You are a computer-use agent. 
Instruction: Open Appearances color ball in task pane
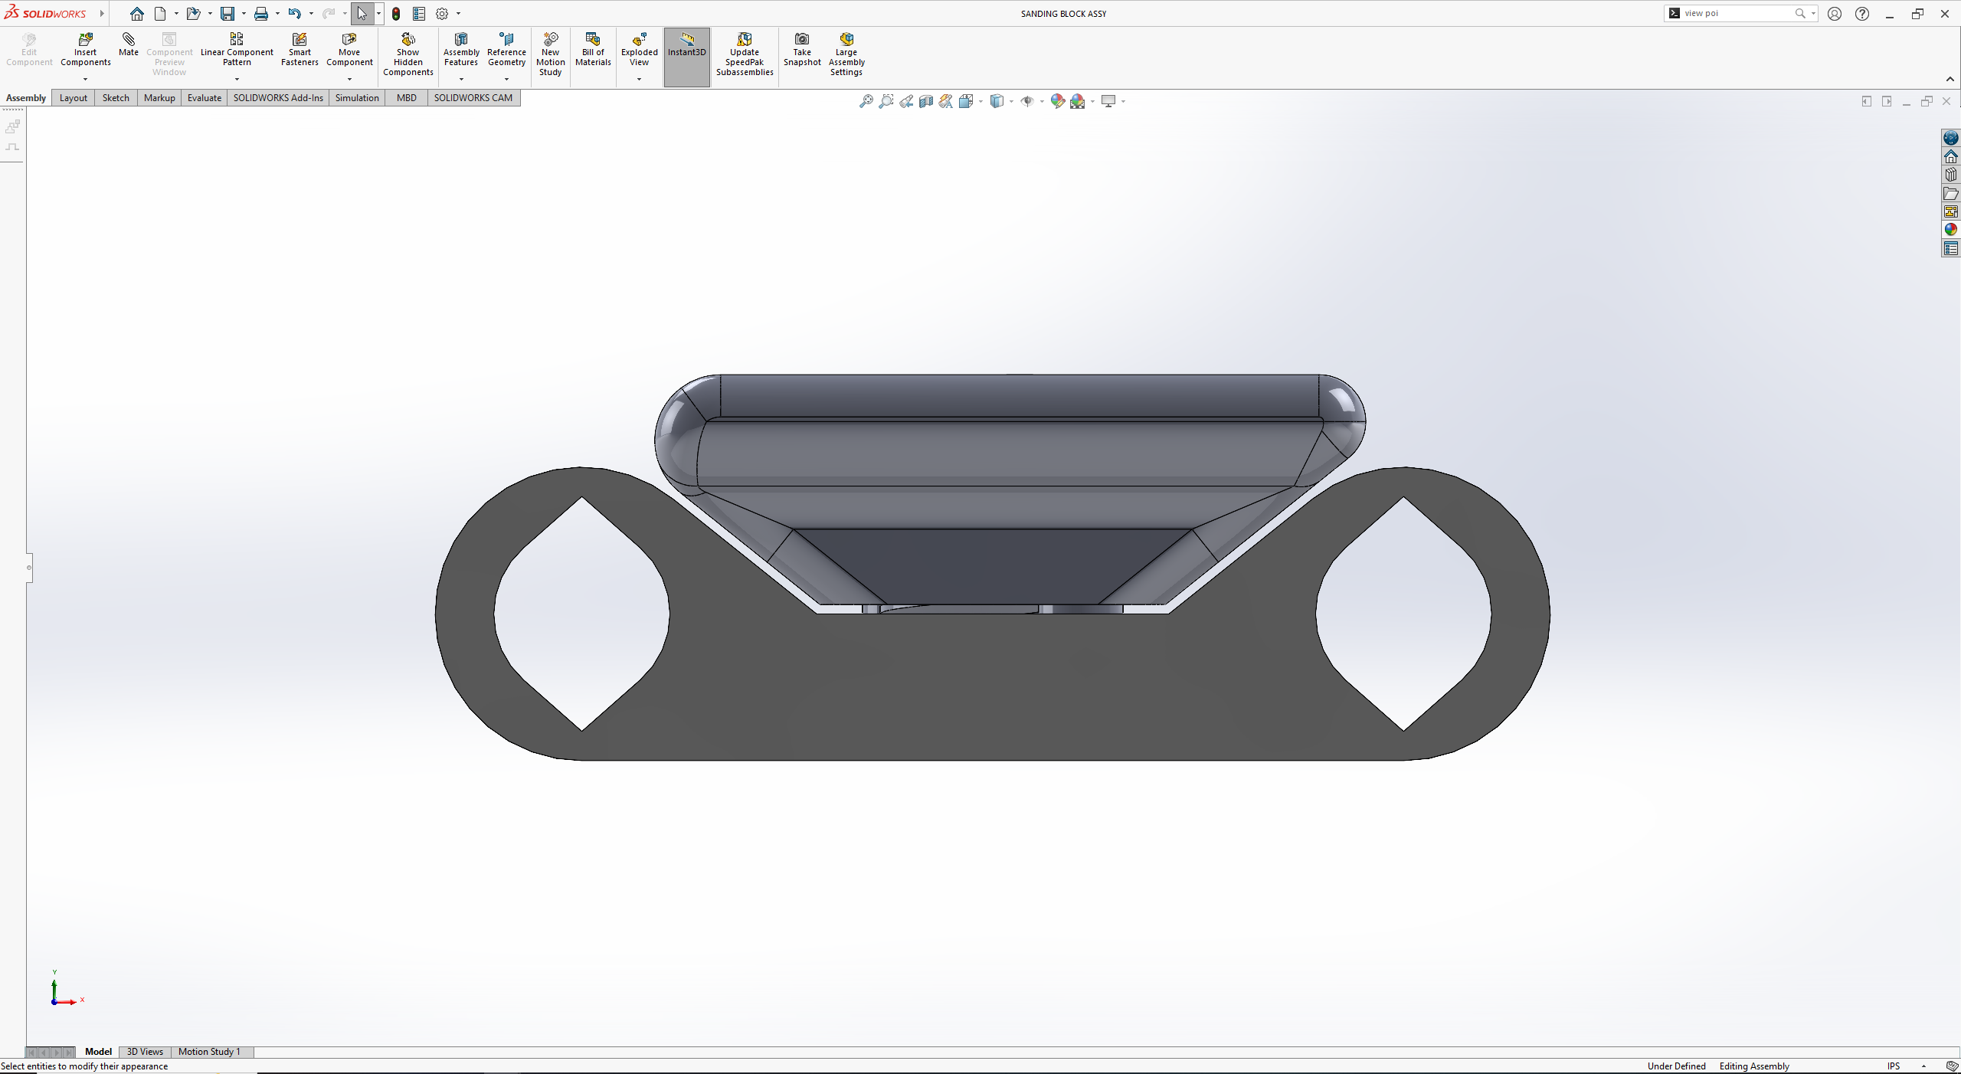pos(1950,230)
